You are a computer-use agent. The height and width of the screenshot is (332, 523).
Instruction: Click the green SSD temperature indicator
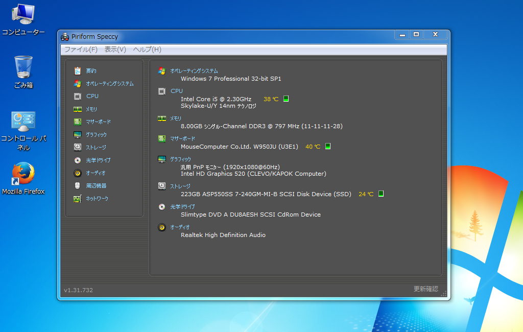381,194
